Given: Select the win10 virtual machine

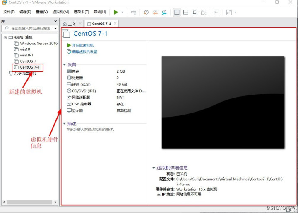Looking at the screenshot, I should point(22,49).
